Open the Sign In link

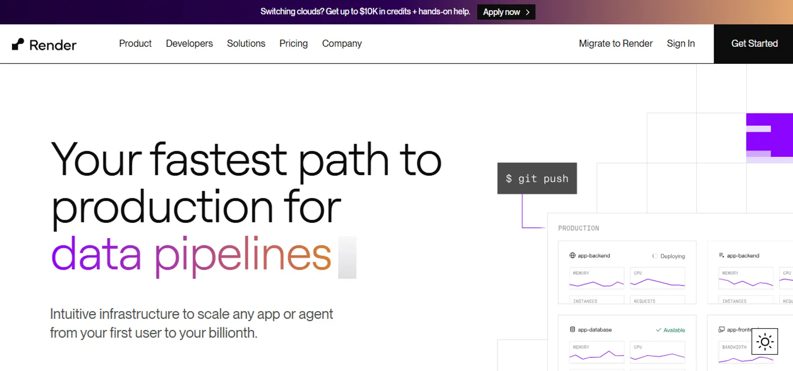coord(681,44)
